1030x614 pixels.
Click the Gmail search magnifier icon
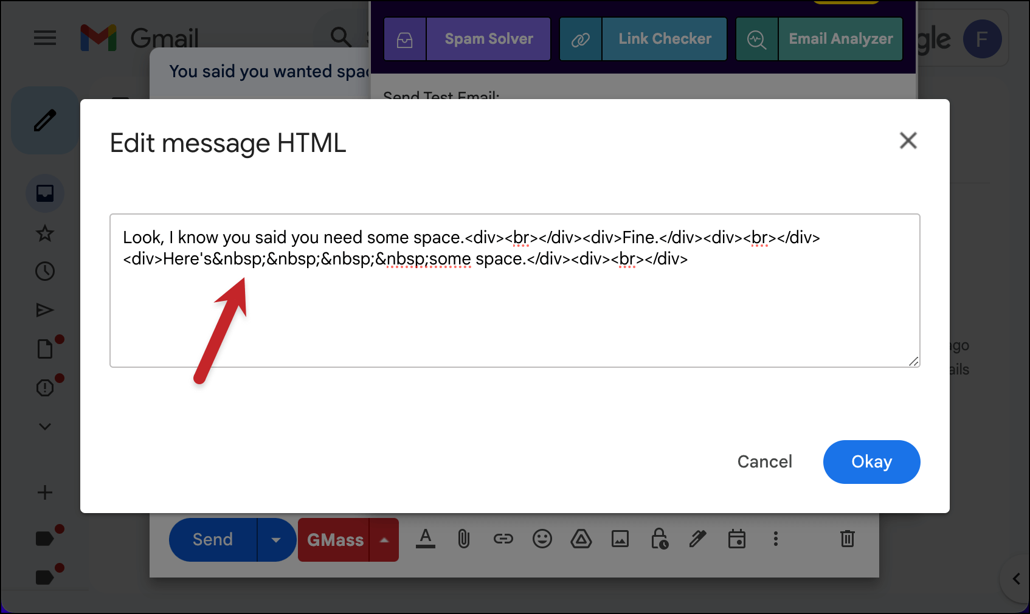coord(340,37)
